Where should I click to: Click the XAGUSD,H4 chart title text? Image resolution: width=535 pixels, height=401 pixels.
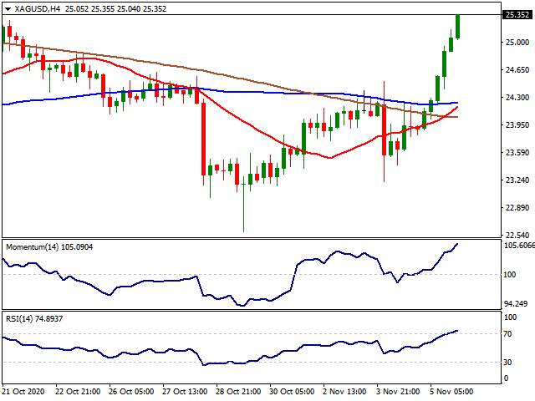(x=37, y=9)
